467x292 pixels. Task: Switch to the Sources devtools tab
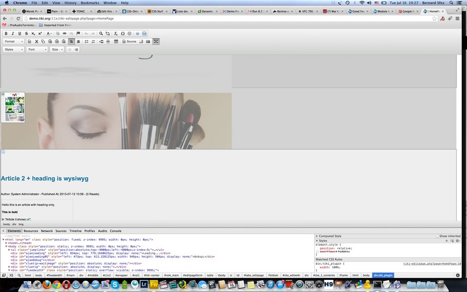pos(61,231)
